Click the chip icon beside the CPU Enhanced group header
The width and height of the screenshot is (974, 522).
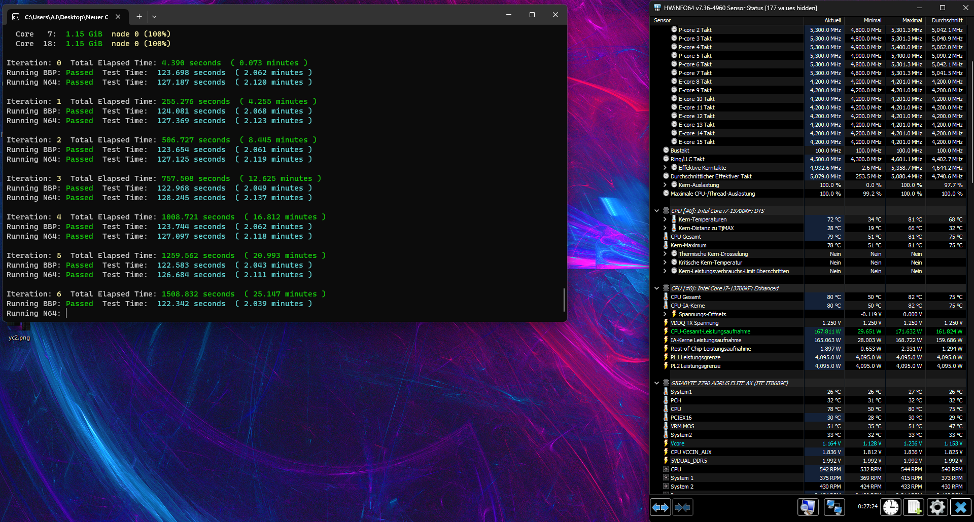point(666,288)
